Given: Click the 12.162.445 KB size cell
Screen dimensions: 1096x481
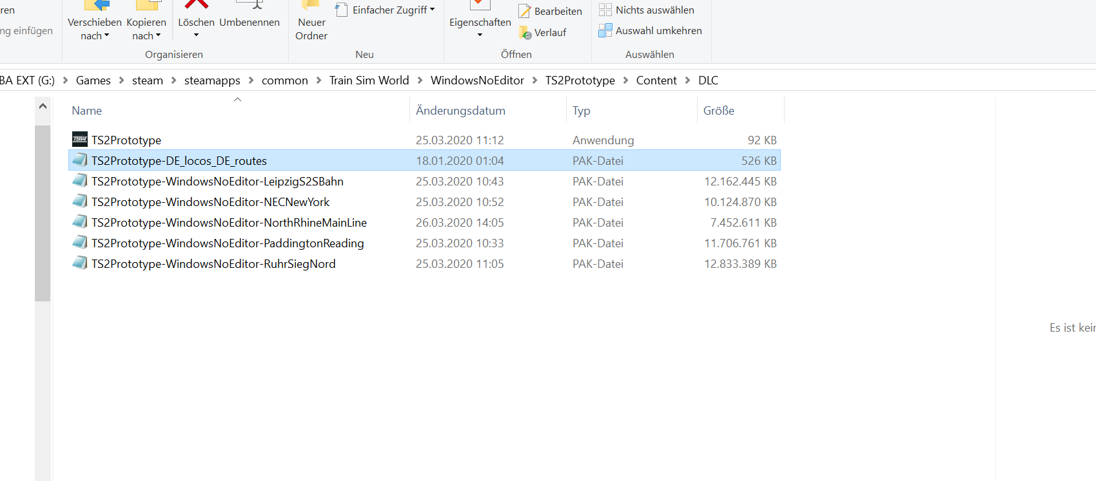Looking at the screenshot, I should point(740,181).
